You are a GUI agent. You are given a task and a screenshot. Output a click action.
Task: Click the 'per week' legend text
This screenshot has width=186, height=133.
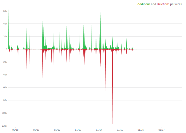(x=176, y=4)
